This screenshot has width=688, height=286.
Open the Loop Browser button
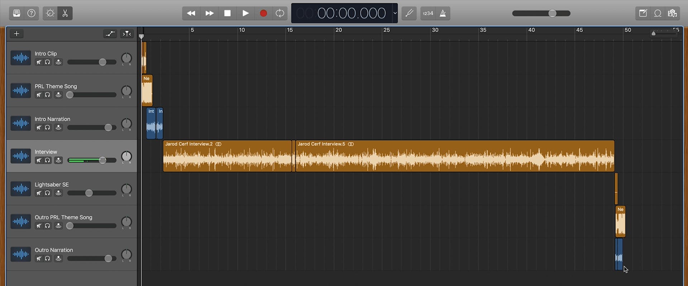[x=658, y=13]
